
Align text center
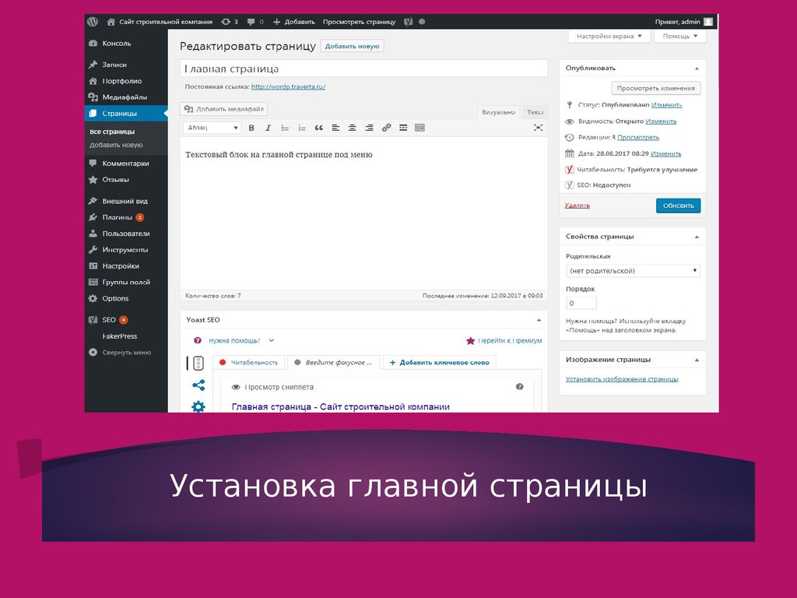click(353, 128)
